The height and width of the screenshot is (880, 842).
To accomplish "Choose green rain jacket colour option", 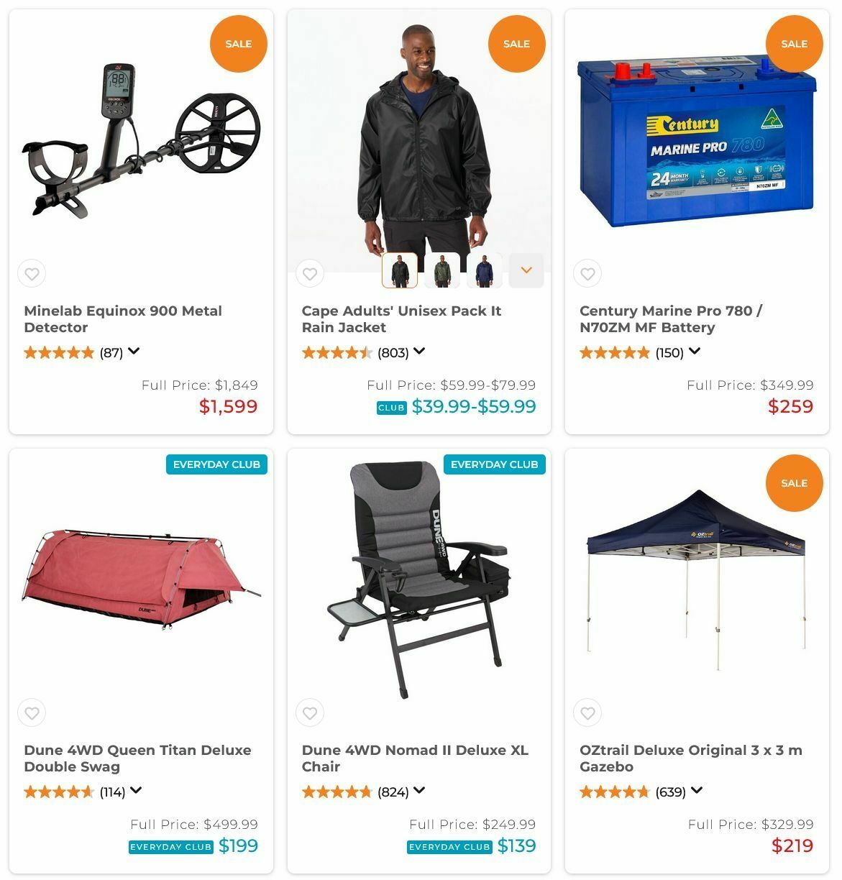I will [x=442, y=270].
